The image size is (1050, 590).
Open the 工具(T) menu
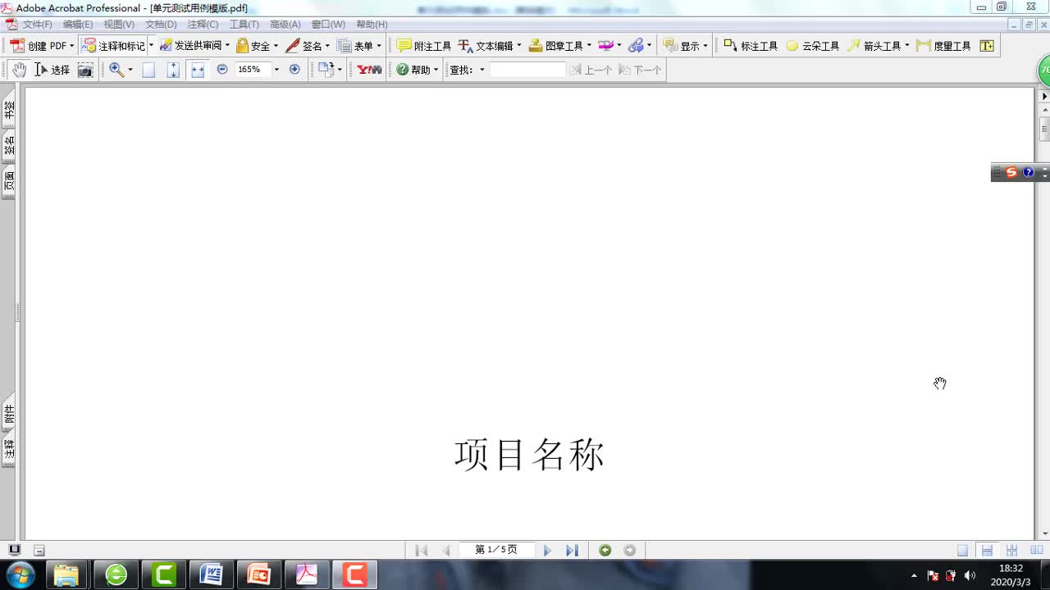[x=244, y=25]
